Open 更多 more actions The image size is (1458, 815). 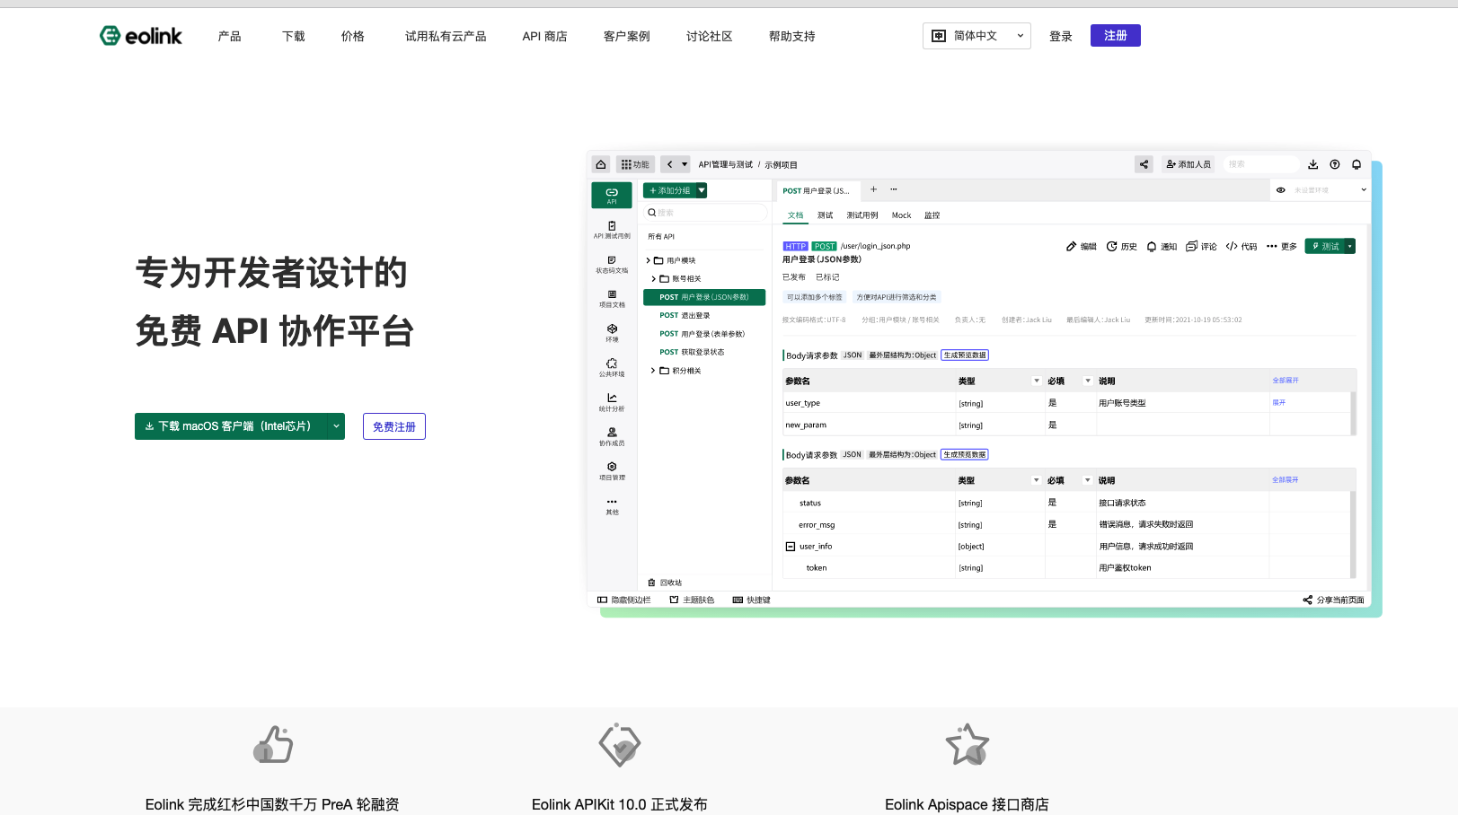coord(1282,246)
